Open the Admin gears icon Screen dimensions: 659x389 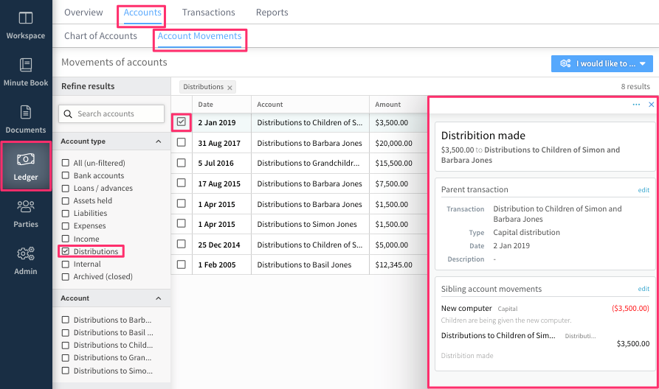[x=26, y=253]
